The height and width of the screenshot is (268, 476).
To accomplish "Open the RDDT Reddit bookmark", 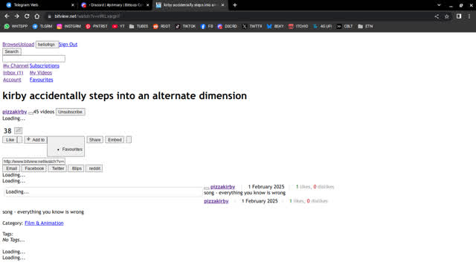I will click(x=161, y=27).
